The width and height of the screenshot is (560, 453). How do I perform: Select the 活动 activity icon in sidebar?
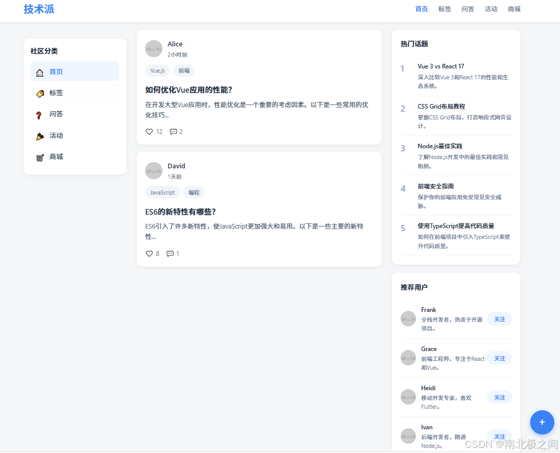40,135
